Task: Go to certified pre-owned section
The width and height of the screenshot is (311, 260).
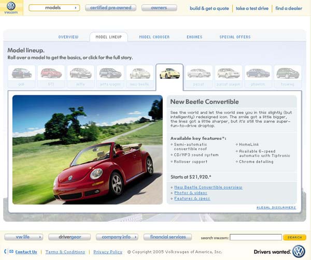Action: pos(111,8)
